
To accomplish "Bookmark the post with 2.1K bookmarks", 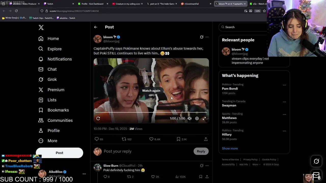I will pos(182,139).
